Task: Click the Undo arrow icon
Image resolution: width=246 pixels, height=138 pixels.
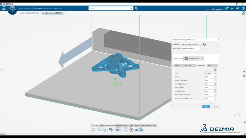Action: pyautogui.click(x=111, y=130)
